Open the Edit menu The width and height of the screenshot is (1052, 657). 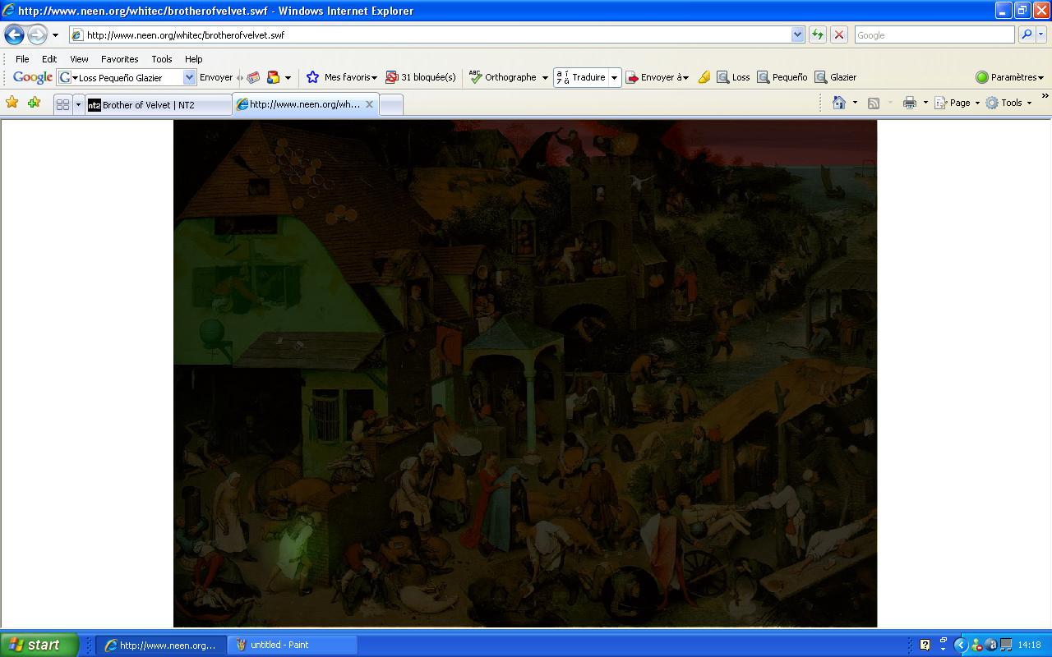(49, 59)
